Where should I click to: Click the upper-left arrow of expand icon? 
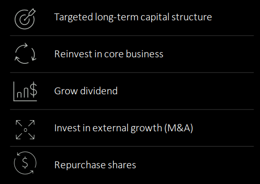(19, 123)
